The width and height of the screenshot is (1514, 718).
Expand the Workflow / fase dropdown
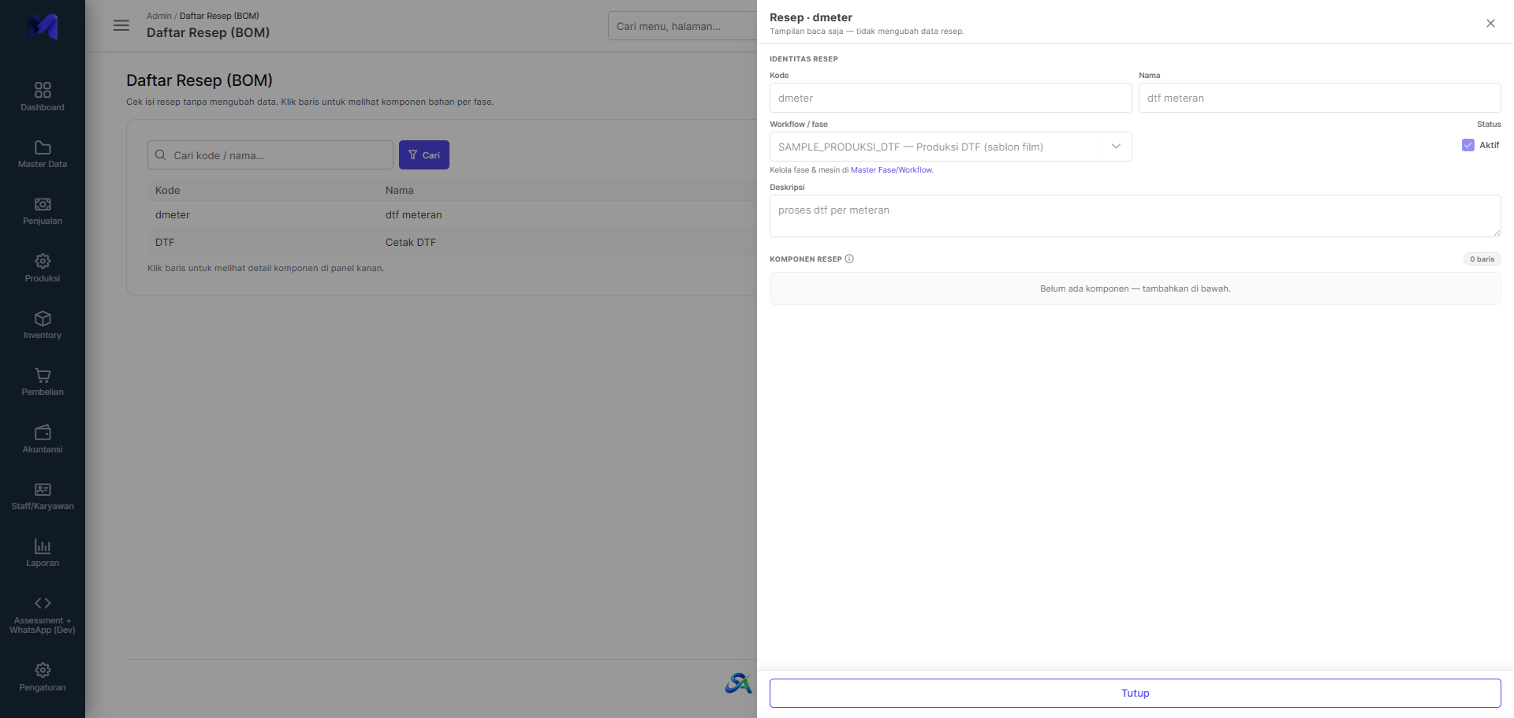click(950, 147)
